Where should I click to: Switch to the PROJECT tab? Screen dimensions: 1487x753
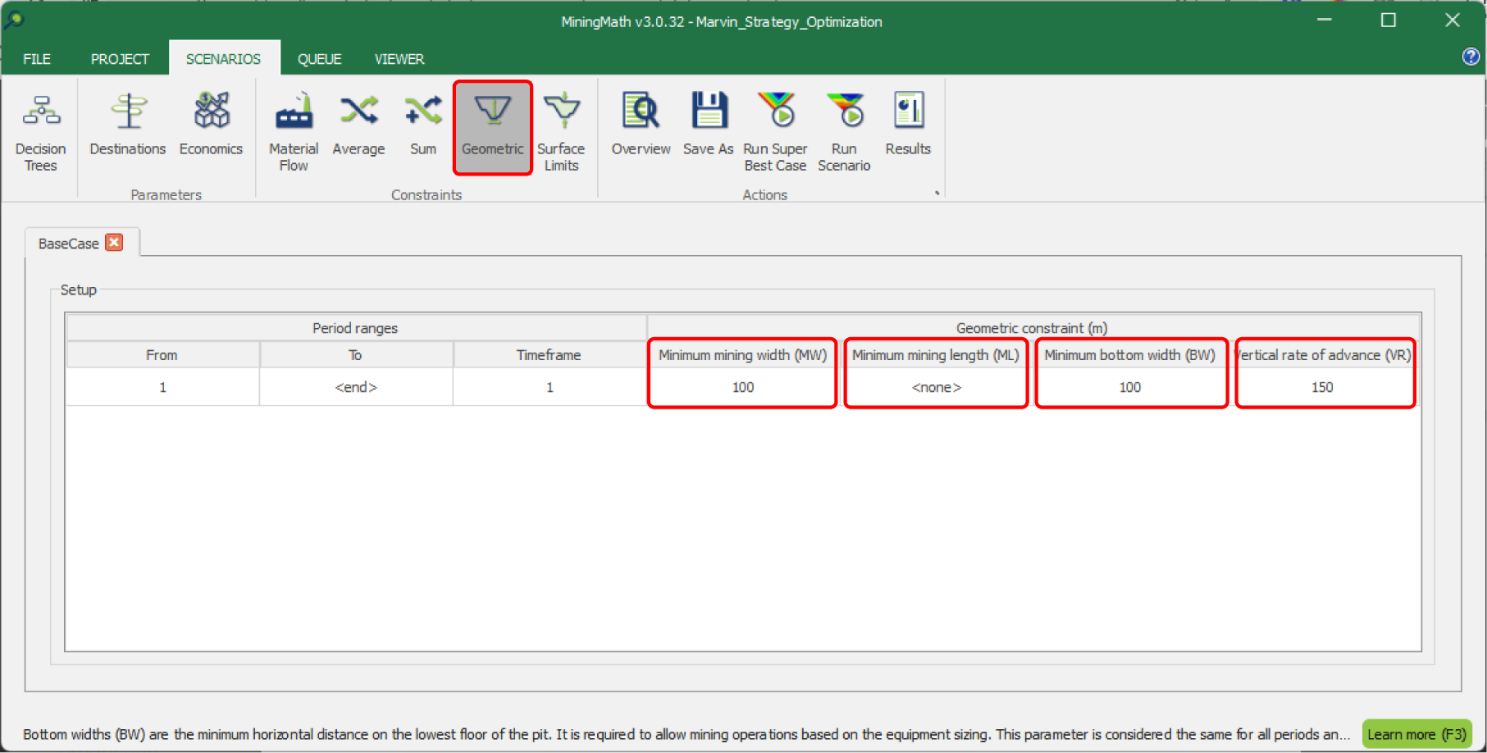click(120, 59)
